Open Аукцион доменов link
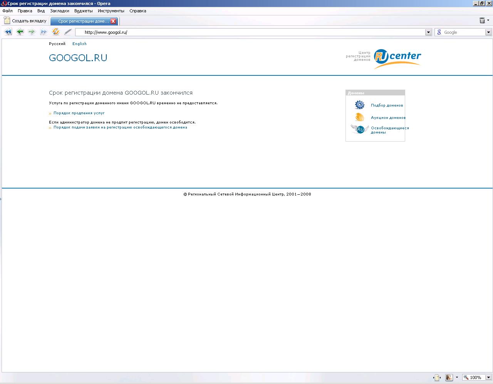Screen dimensions: 493x384 (x=388, y=117)
